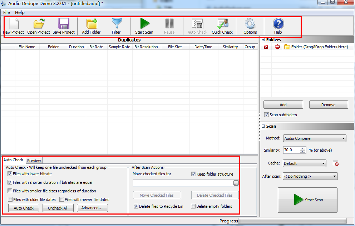Screen dimensions: 355x226
Task: Check Files with newer file dates
Action: [x=61, y=200]
